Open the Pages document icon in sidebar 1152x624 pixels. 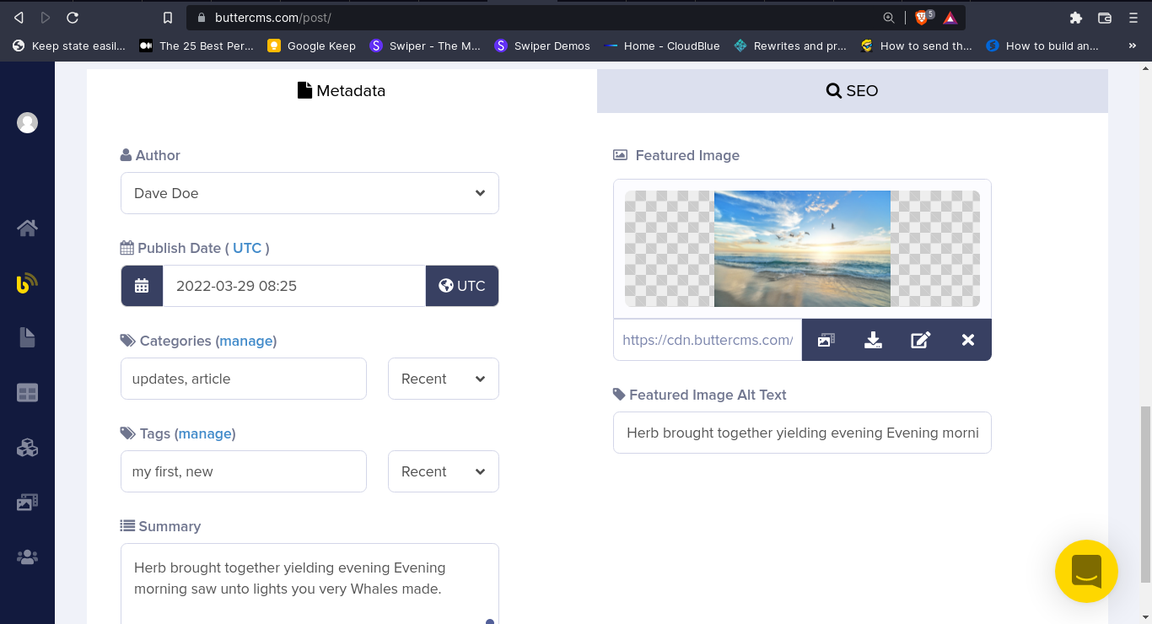(x=27, y=337)
